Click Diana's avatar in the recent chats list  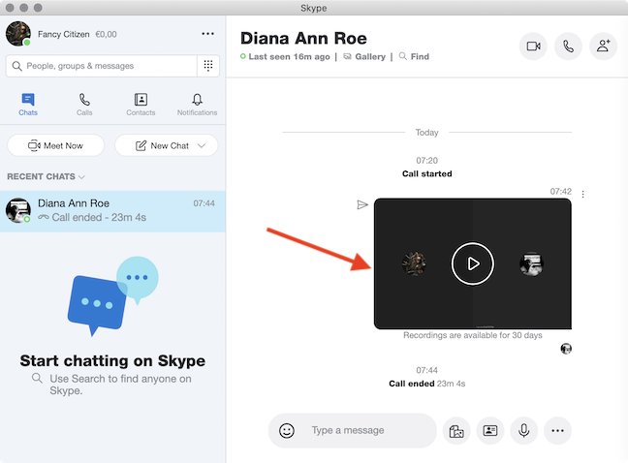[18, 210]
